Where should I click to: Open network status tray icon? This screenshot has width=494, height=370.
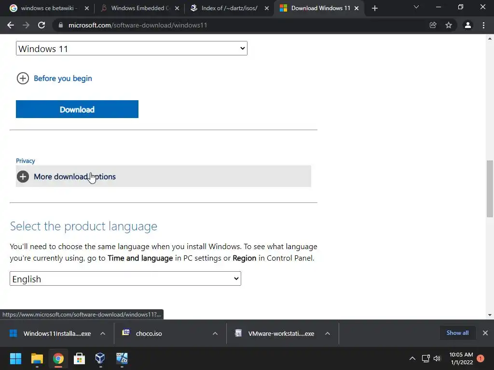tap(425, 358)
